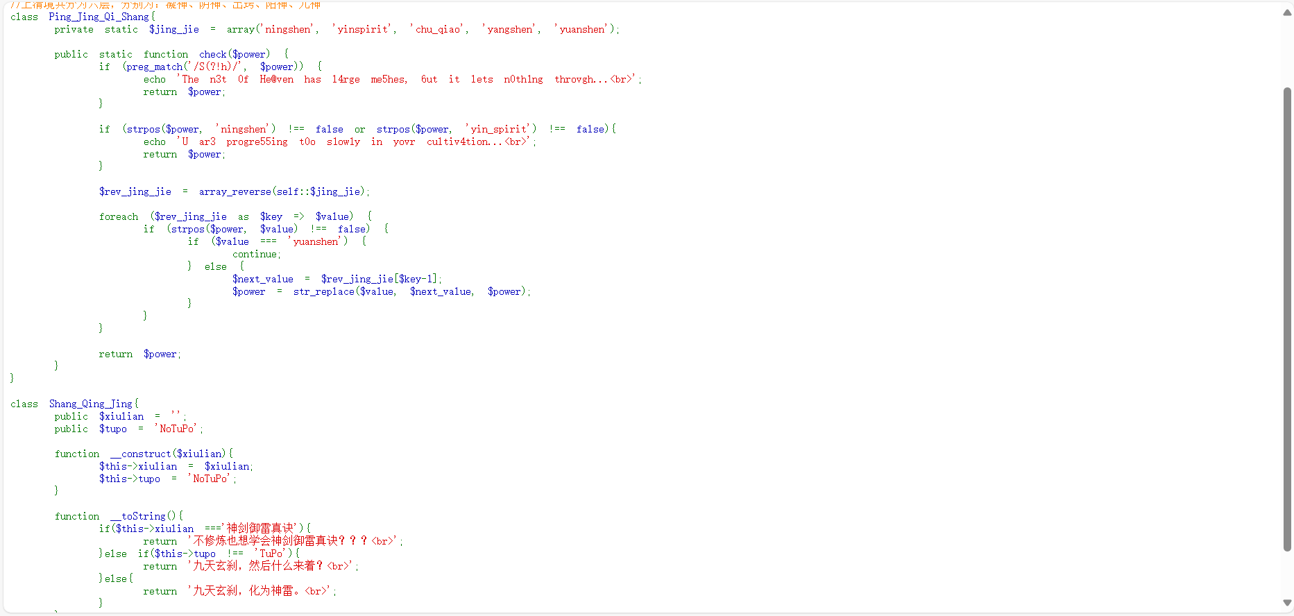Click '$next_value = $rev_jing_jie[$key-1]' line
1294x616 pixels.
[x=337, y=279]
